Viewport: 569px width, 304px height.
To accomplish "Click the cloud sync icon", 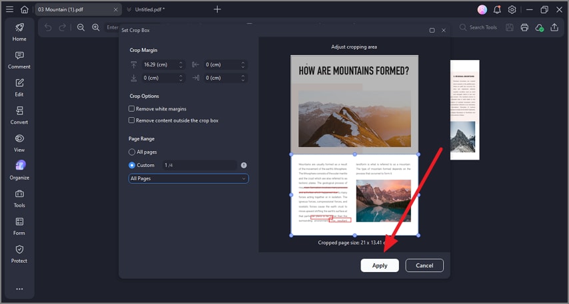I will coord(539,27).
